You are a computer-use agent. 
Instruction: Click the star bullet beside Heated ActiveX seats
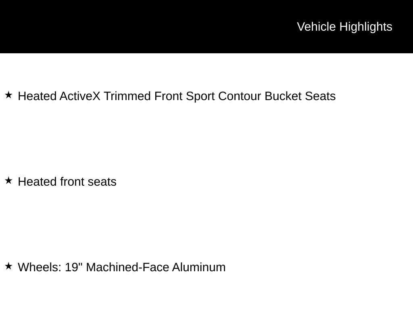pos(8,95)
